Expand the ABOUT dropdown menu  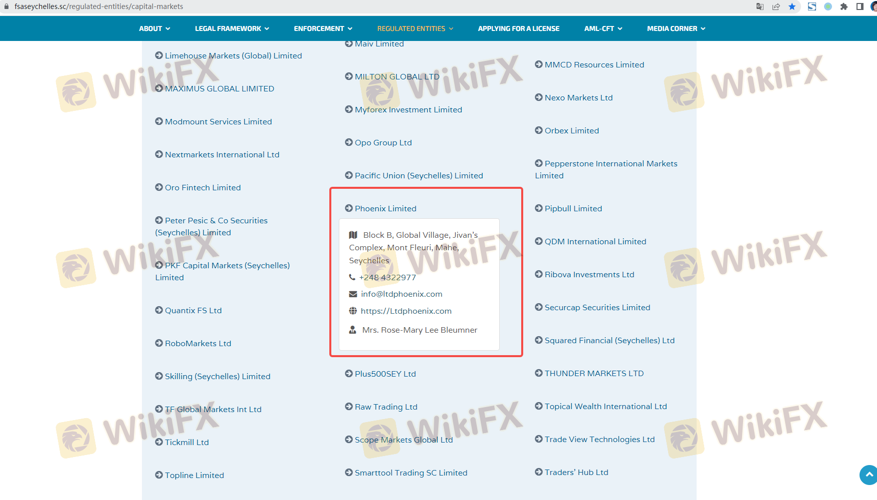pos(154,28)
